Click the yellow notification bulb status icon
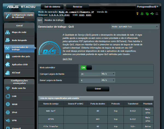This screenshot has height=129, width=164. [x=137, y=14]
